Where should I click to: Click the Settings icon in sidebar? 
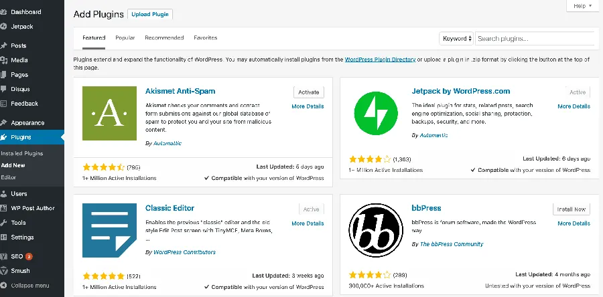3,237
